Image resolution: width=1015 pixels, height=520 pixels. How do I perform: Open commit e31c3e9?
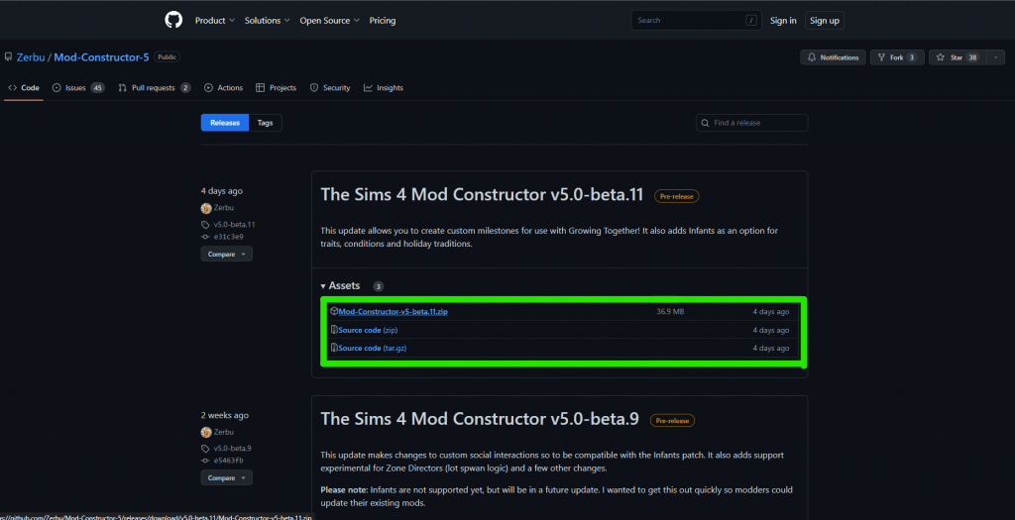[x=229, y=237]
